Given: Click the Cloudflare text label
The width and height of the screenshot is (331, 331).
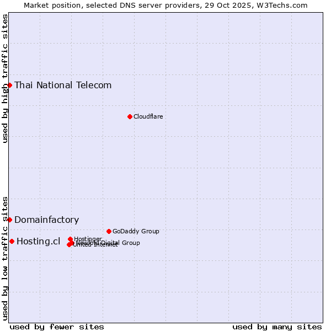Looking at the screenshot, I should click(148, 116).
